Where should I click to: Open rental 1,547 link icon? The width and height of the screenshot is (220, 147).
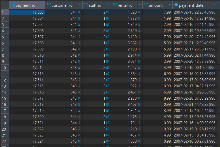coord(139,68)
